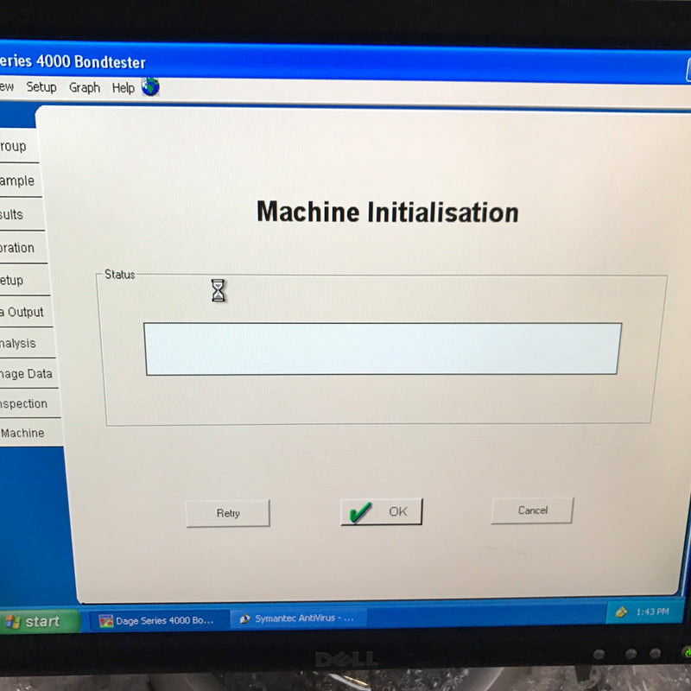This screenshot has width=691, height=691.
Task: Click the yellow icon in the system tray
Action: tap(624, 613)
